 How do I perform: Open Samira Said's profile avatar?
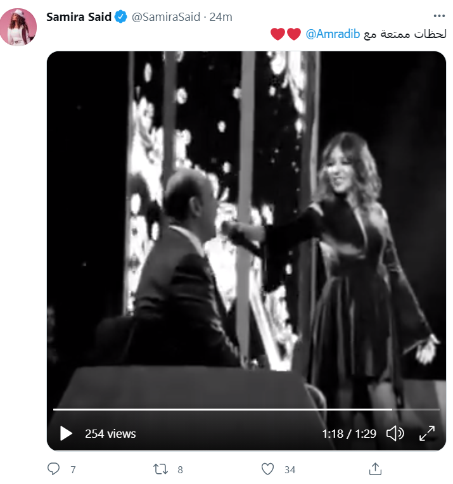18,27
